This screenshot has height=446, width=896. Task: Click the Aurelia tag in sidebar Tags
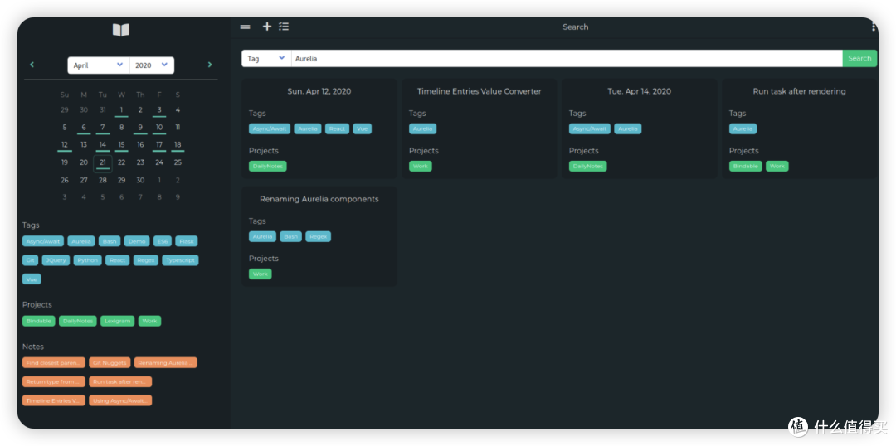click(81, 241)
